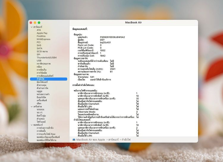Click Cell revision value 1842
Screen dimensions: 223x162
(103, 56)
